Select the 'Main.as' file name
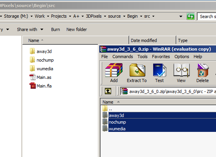 coord(44,77)
